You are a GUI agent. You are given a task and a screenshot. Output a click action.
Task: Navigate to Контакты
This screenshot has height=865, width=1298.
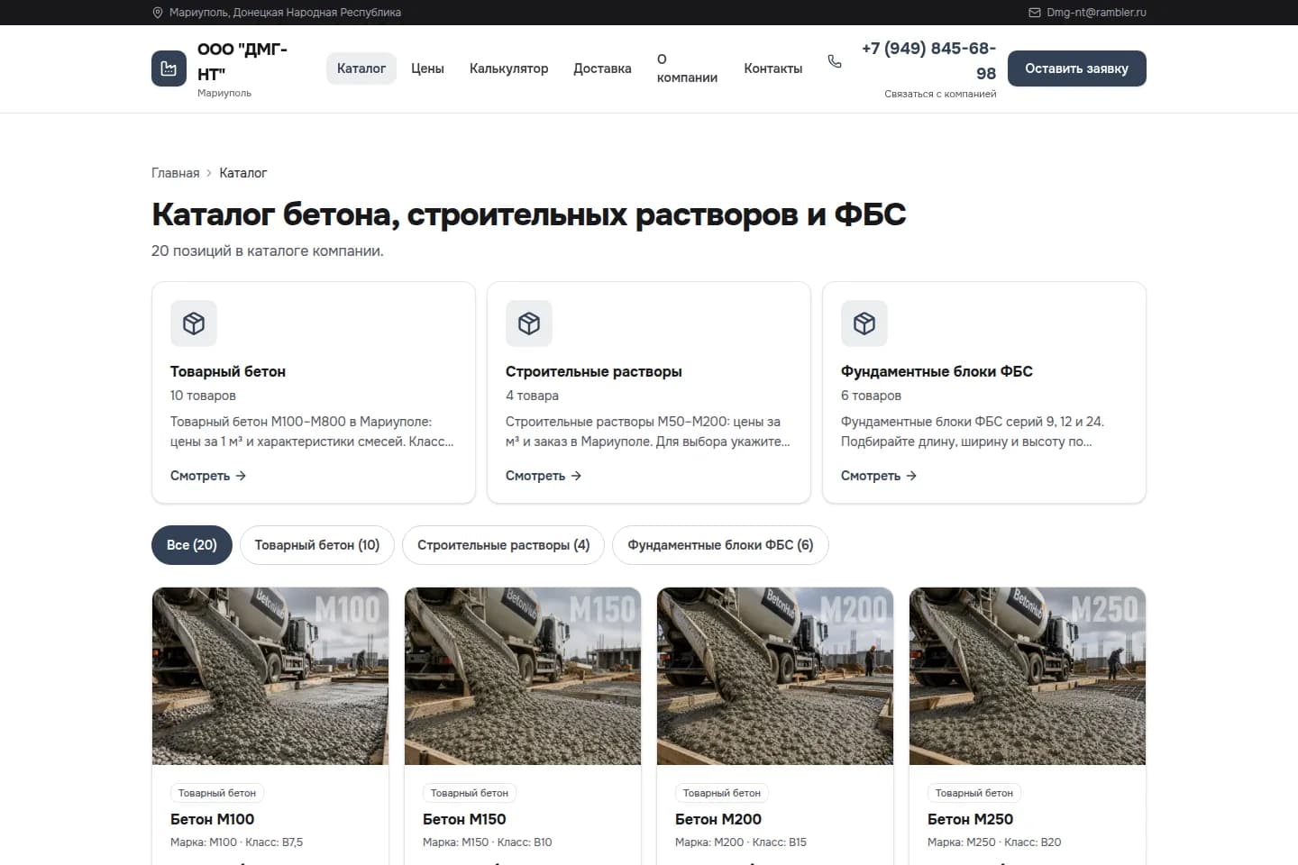772,68
